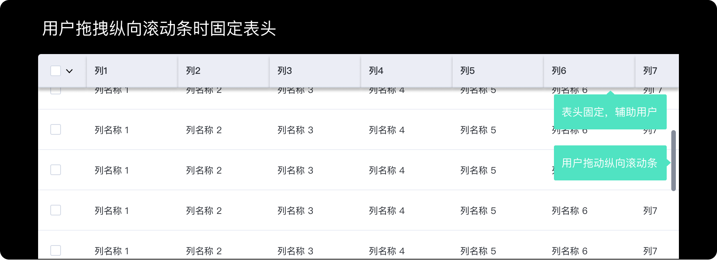Expand the selection dropdown chevron in header
Screen dimensions: 717x271
pyautogui.click(x=69, y=71)
